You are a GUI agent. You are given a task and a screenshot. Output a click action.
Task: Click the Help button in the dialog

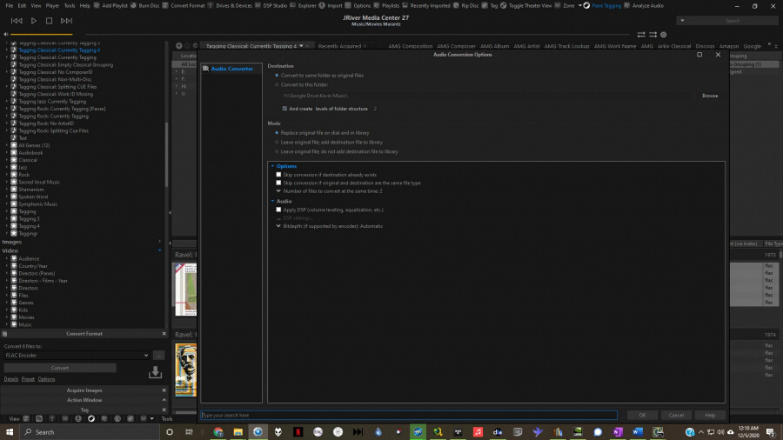click(710, 415)
